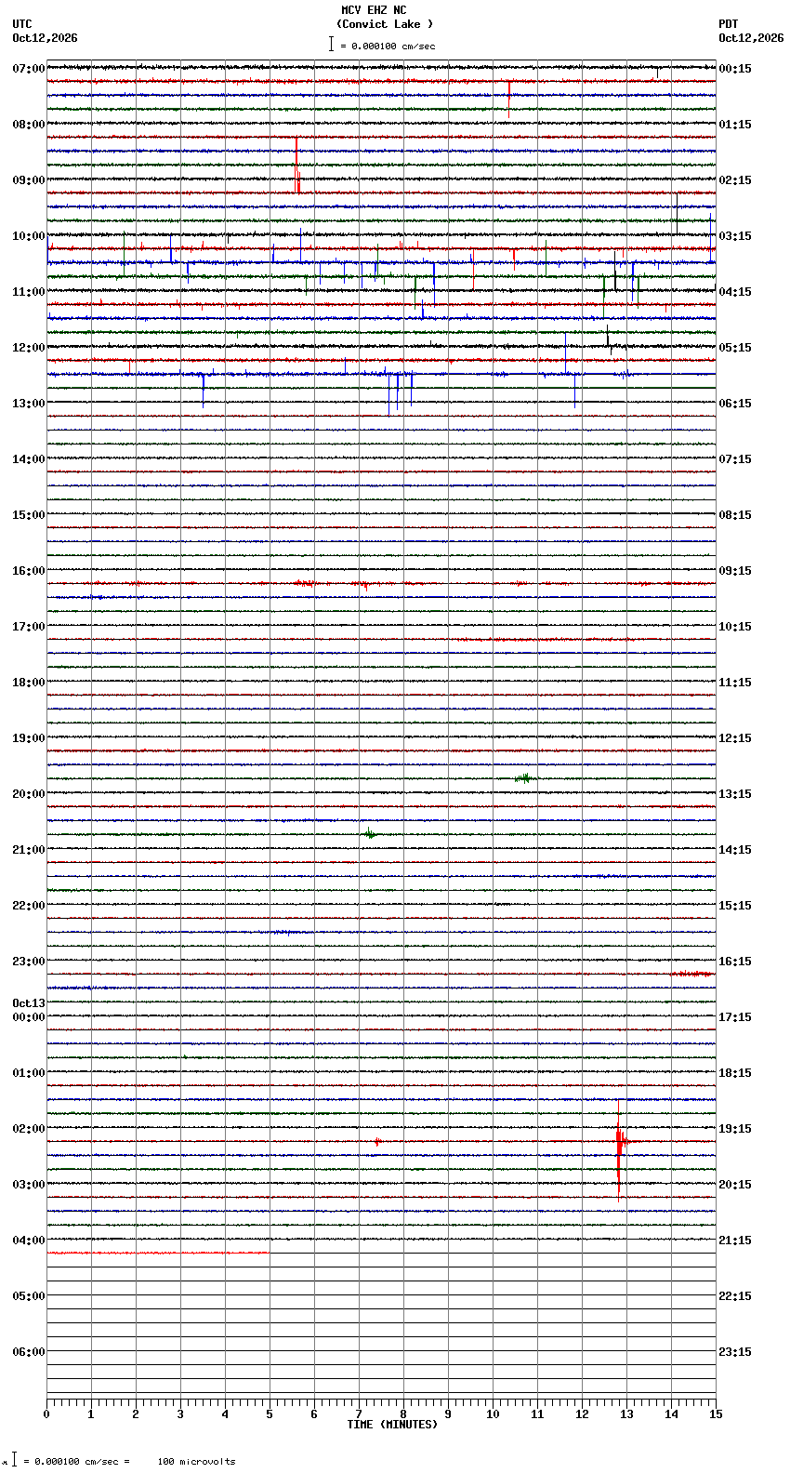Viewport: 790px width, 1473px height.
Task: Click the 'Oct13' date change label
Action: pyautogui.click(x=29, y=1003)
